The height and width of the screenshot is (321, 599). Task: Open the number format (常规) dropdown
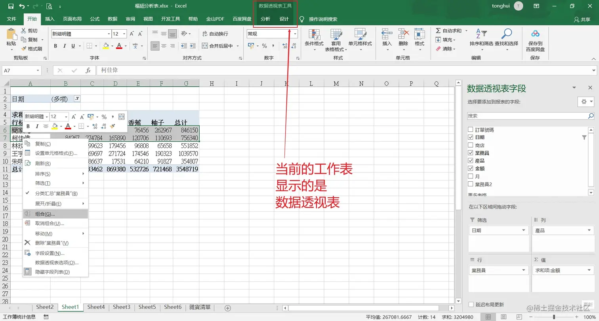point(295,34)
